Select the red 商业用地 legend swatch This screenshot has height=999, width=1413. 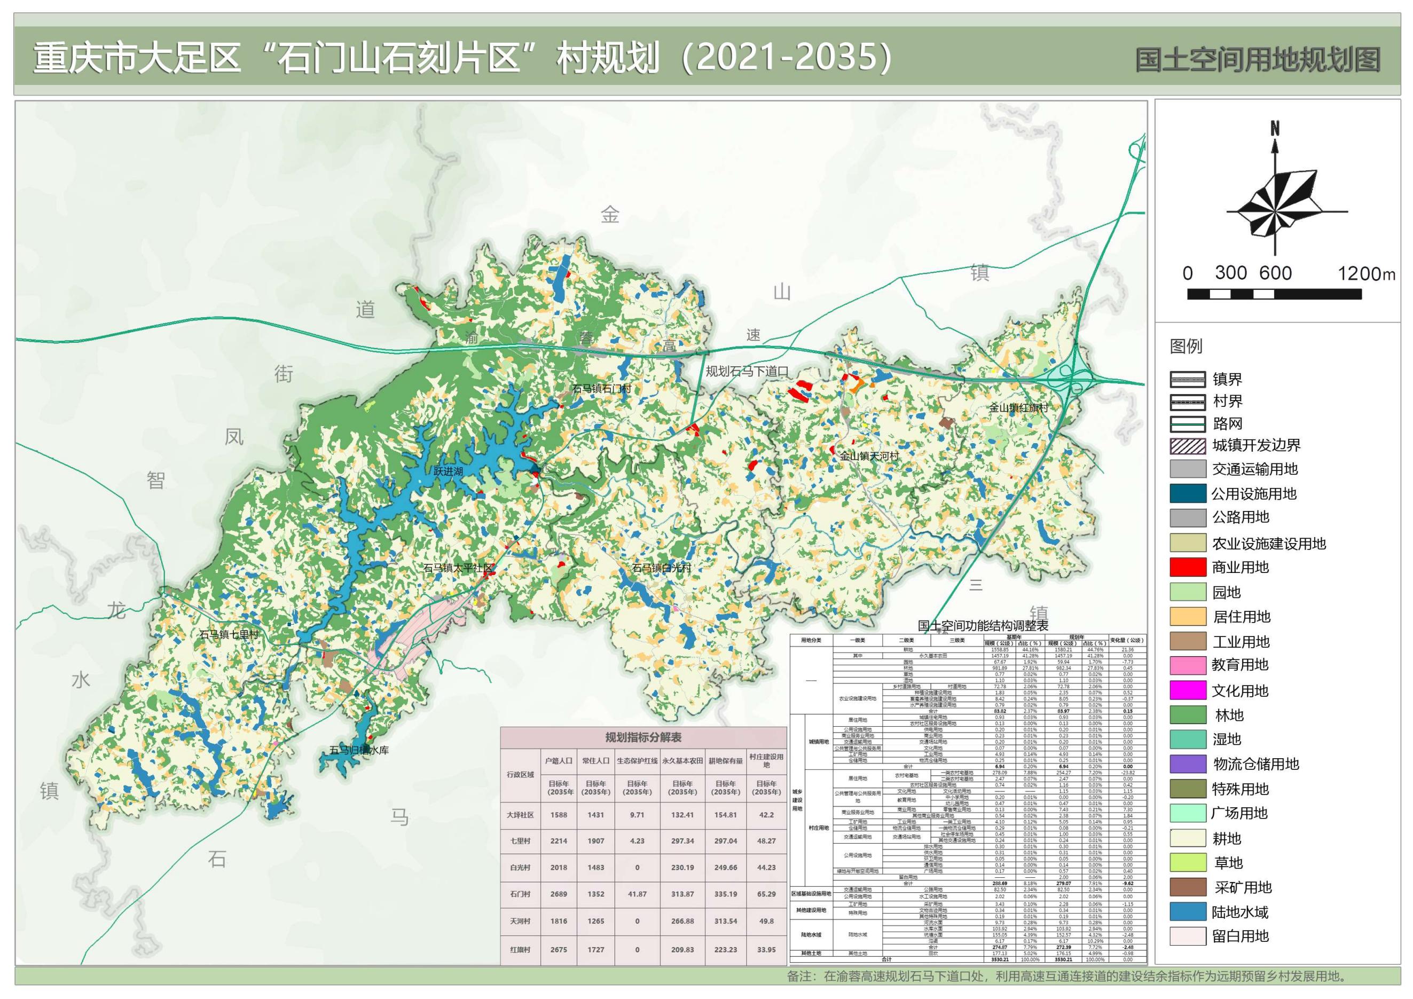click(x=1188, y=567)
